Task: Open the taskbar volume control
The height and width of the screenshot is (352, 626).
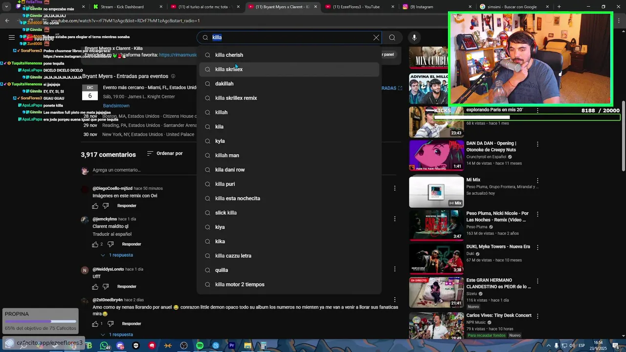Action: (x=571, y=346)
